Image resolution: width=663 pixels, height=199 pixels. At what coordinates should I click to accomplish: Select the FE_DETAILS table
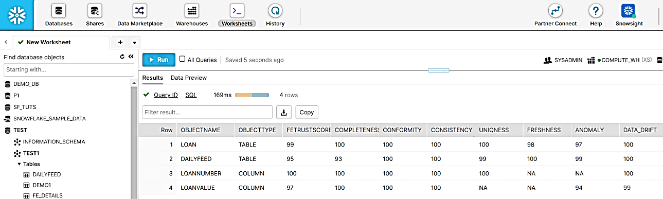coord(47,195)
